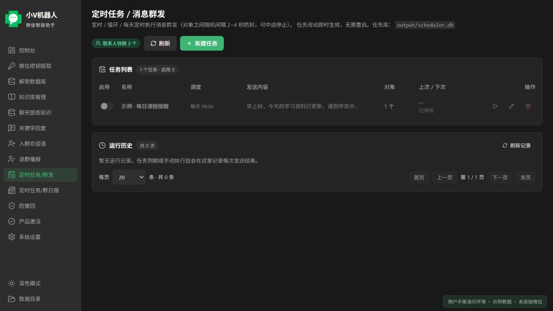This screenshot has height=311, width=553.
Task: Click the 联系人快照 3 个 badge
Action: (116, 44)
